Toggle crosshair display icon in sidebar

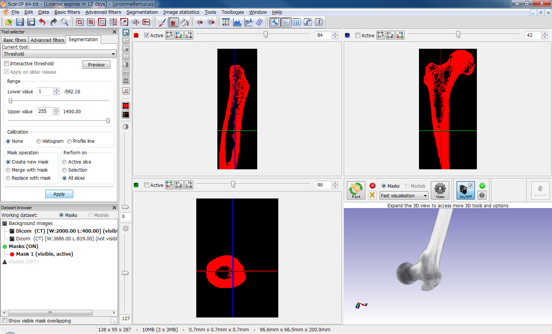pos(126,114)
